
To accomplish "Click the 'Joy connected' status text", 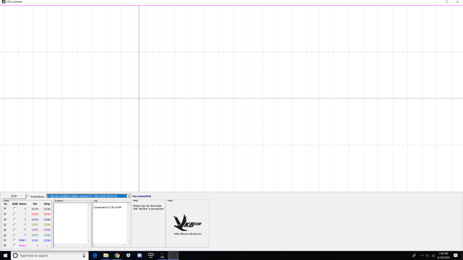I will coord(142,196).
